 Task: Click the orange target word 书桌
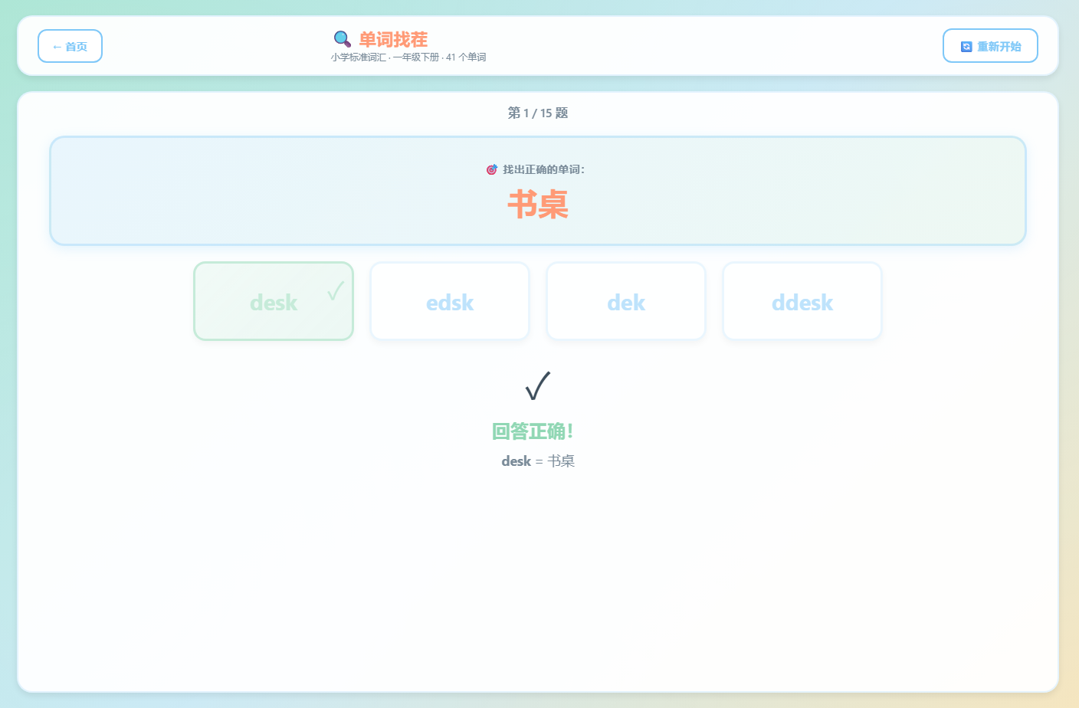click(x=538, y=205)
